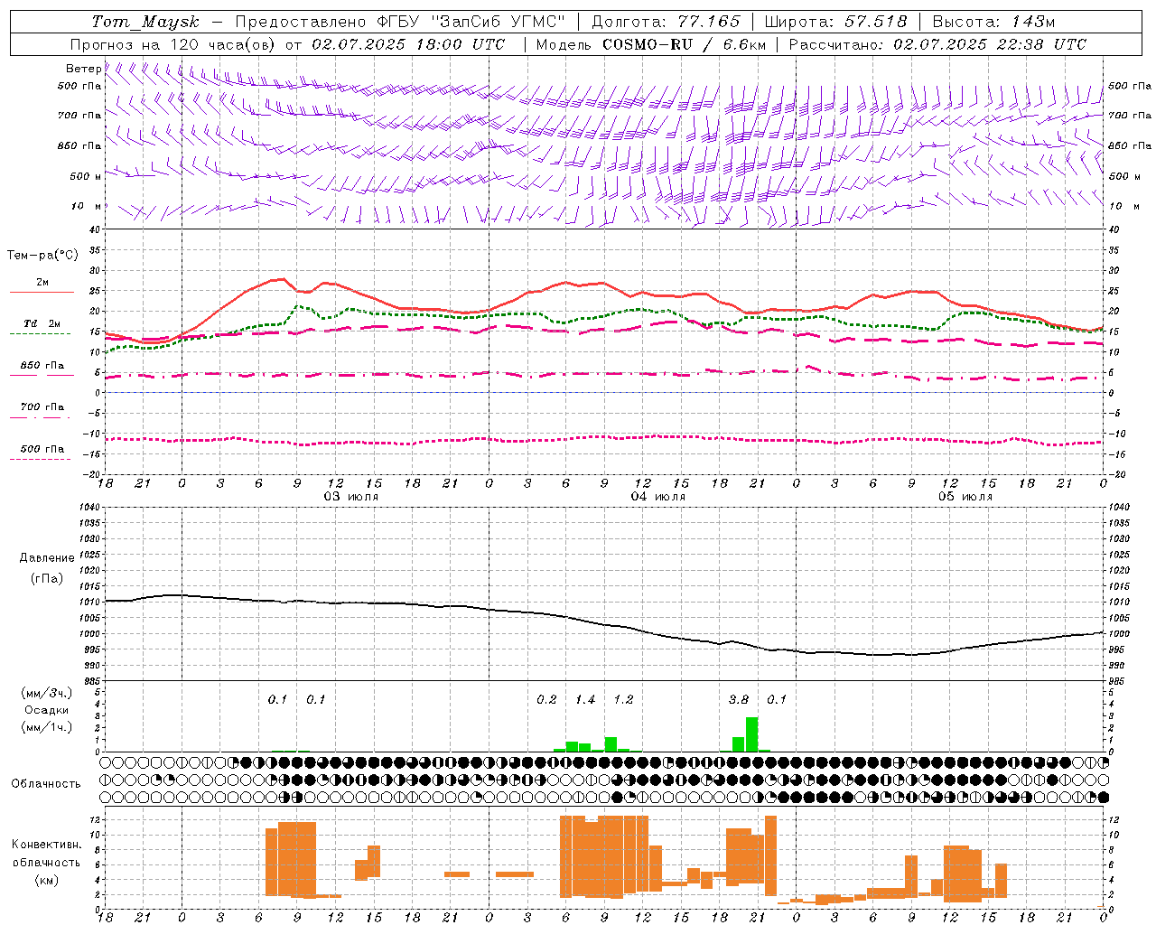Click the 1040 value on left pressure axis
1156x925 pixels.
coord(89,508)
